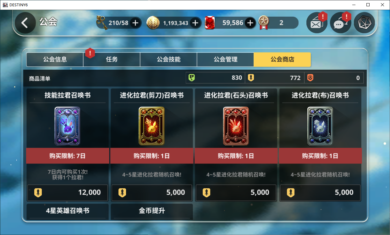This screenshot has width=390, height=235.
Task: Select the 公会商店 tab
Action: 282,60
